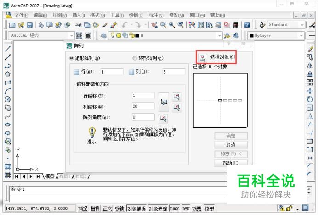The height and width of the screenshot is (215, 318).
Task: Toggle Polar (极轴) tracking
Action: point(119,208)
